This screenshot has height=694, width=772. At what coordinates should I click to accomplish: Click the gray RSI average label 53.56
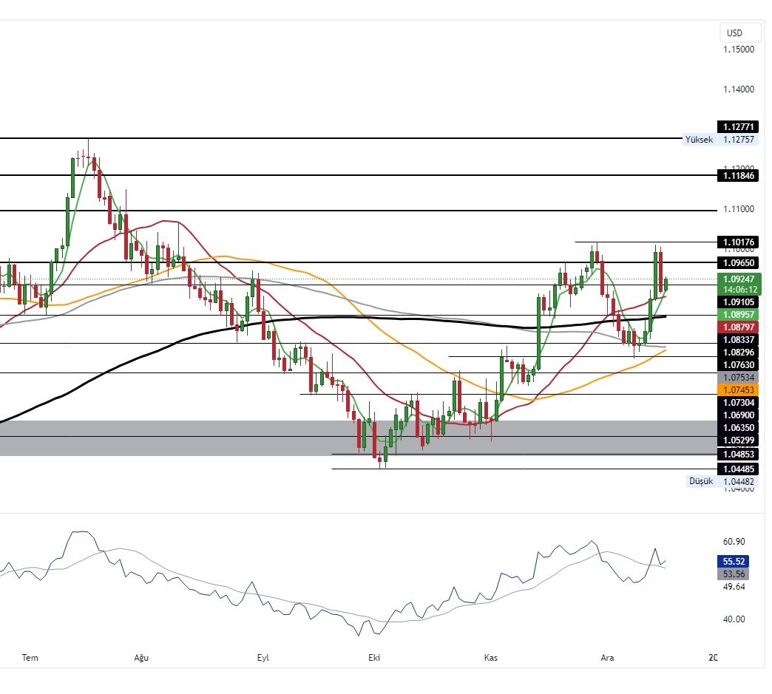(x=732, y=574)
